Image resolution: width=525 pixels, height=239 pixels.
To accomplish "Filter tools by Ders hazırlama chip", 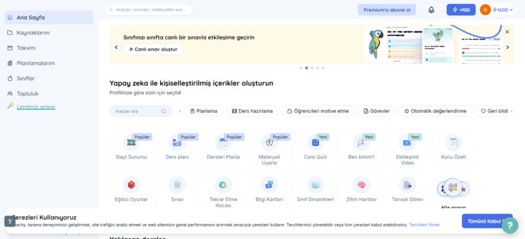I will coord(252,111).
